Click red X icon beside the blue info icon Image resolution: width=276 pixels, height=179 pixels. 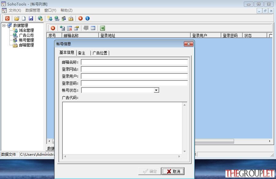point(80,18)
